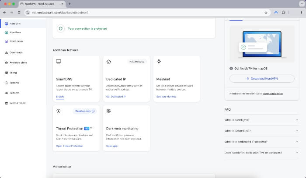Bookmark this page with the star icon
306x178 pixels.
[266, 13]
